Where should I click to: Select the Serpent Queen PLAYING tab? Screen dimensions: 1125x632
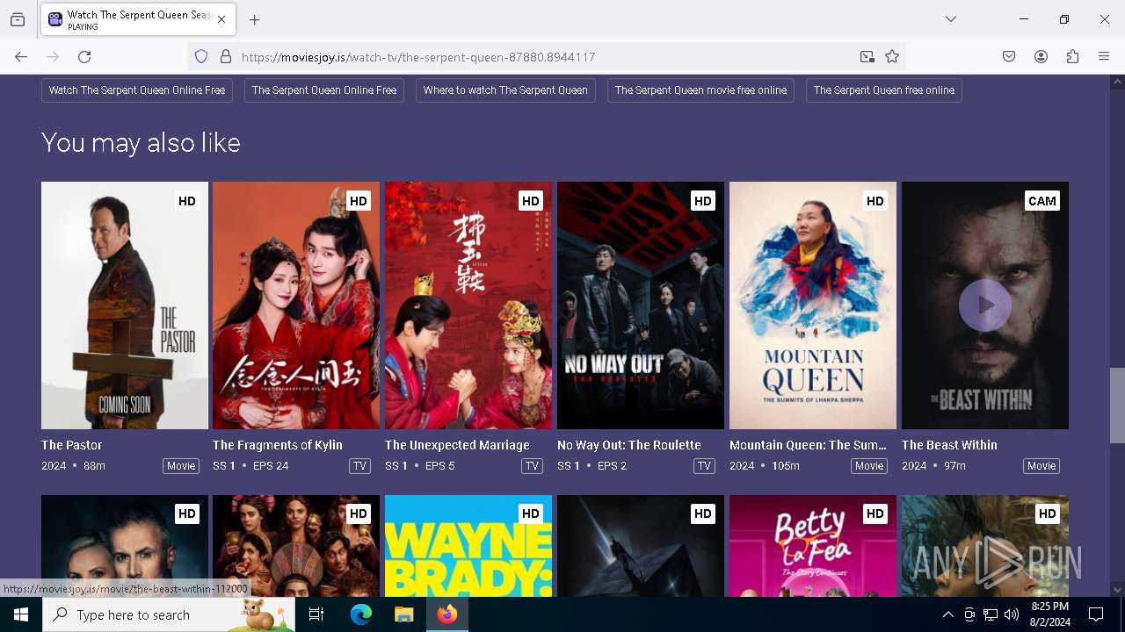137,19
